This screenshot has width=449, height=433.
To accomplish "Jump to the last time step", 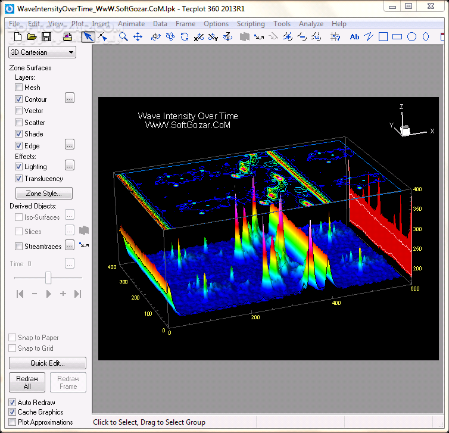I will [x=77, y=294].
